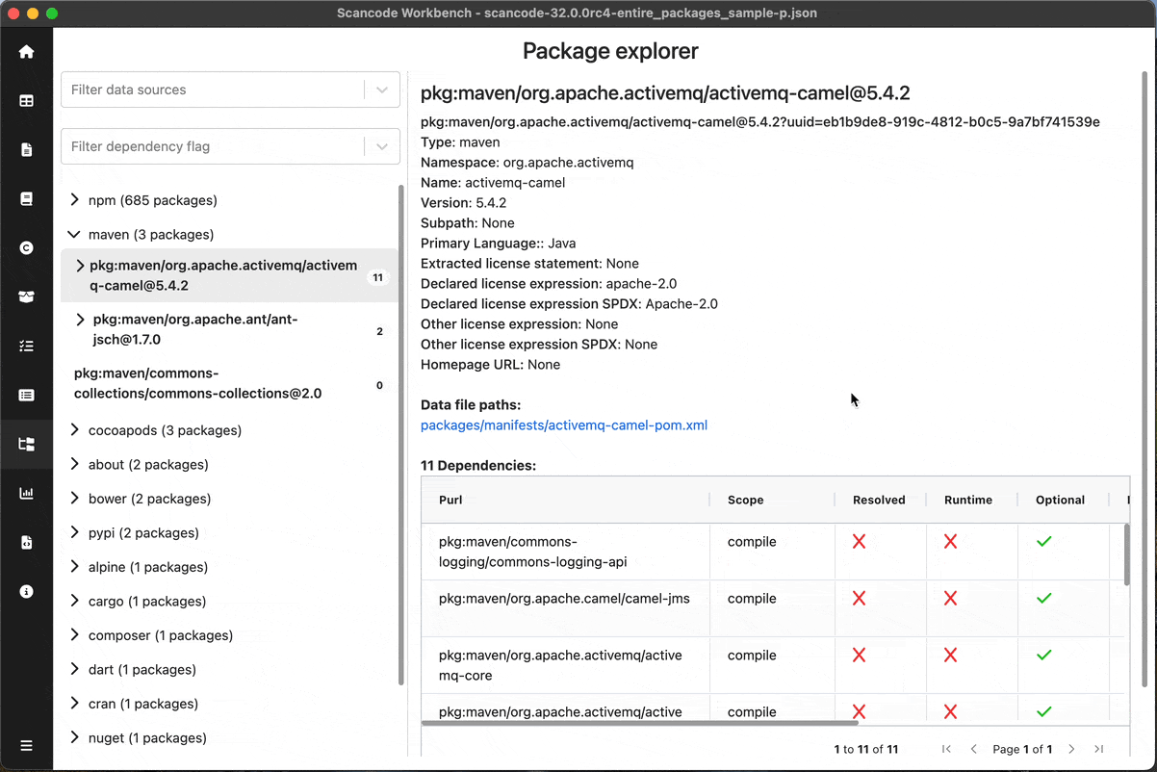Screen dimensions: 1157x772
Task: Click the '11' dependency count badge
Action: coord(378,277)
